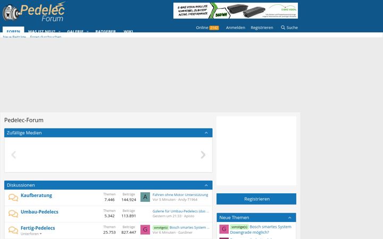Show previous media in Zufällige Medien
This screenshot has height=239, width=383.
pyautogui.click(x=14, y=155)
